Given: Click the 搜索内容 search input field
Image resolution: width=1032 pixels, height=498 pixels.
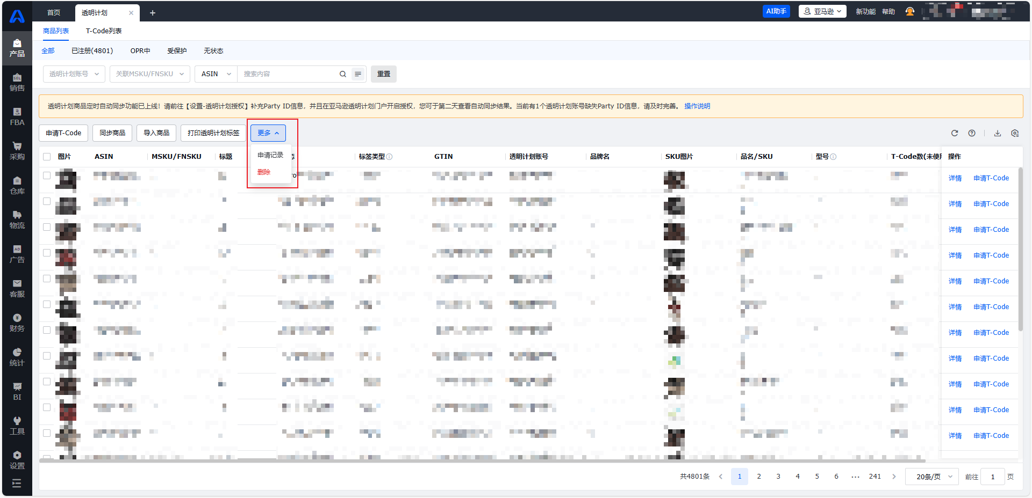Looking at the screenshot, I should tap(288, 74).
